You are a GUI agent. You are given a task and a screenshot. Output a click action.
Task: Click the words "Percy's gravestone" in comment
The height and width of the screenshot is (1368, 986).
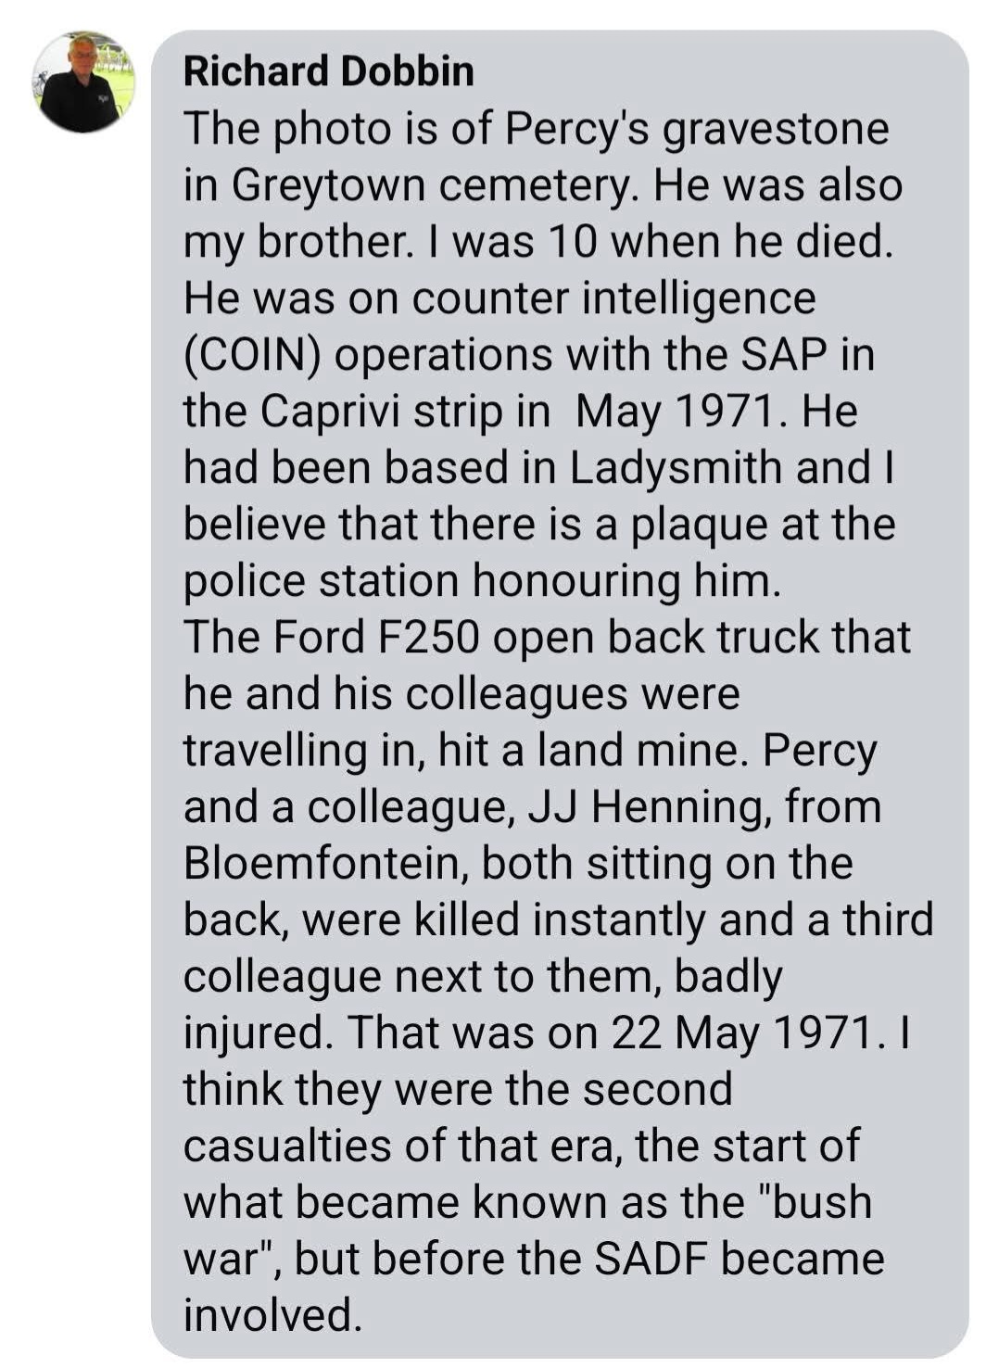tap(696, 130)
